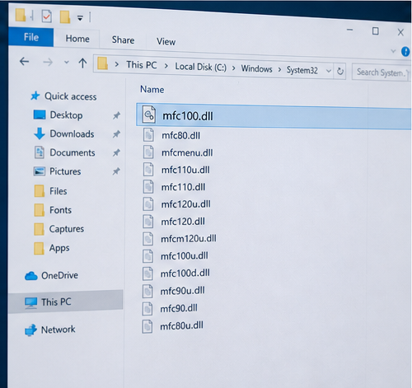
Task: Click This PC in the address path
Action: pyautogui.click(x=142, y=65)
